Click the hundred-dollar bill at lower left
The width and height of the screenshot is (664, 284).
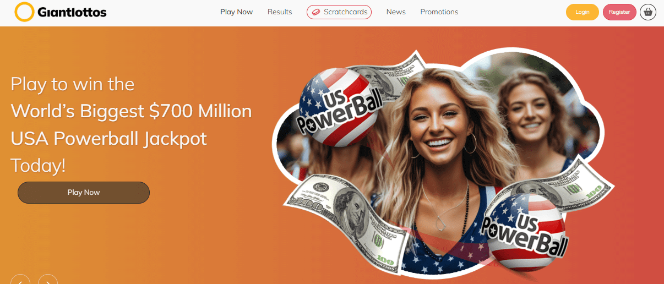coord(347,220)
